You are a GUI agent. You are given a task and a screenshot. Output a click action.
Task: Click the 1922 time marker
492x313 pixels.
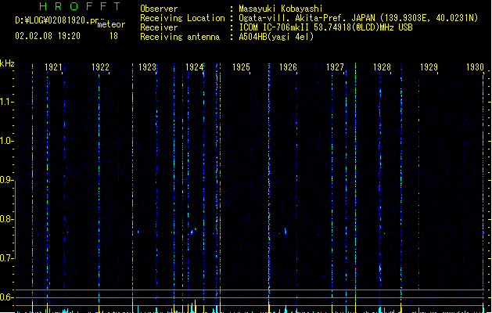click(100, 67)
